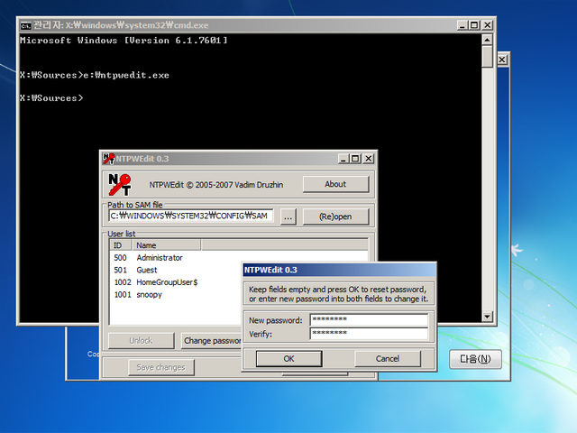Click cmd scrollbar down arrow
Screen dimensions: 577x433
[x=487, y=317]
